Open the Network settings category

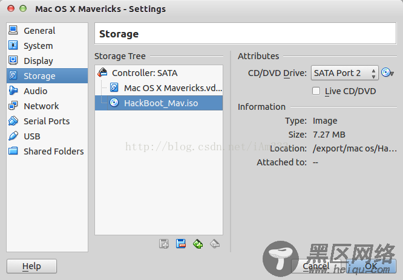(47, 106)
